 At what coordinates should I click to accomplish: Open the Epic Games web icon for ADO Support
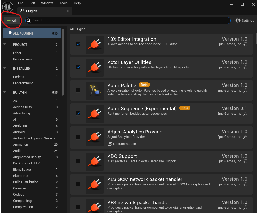point(245,161)
